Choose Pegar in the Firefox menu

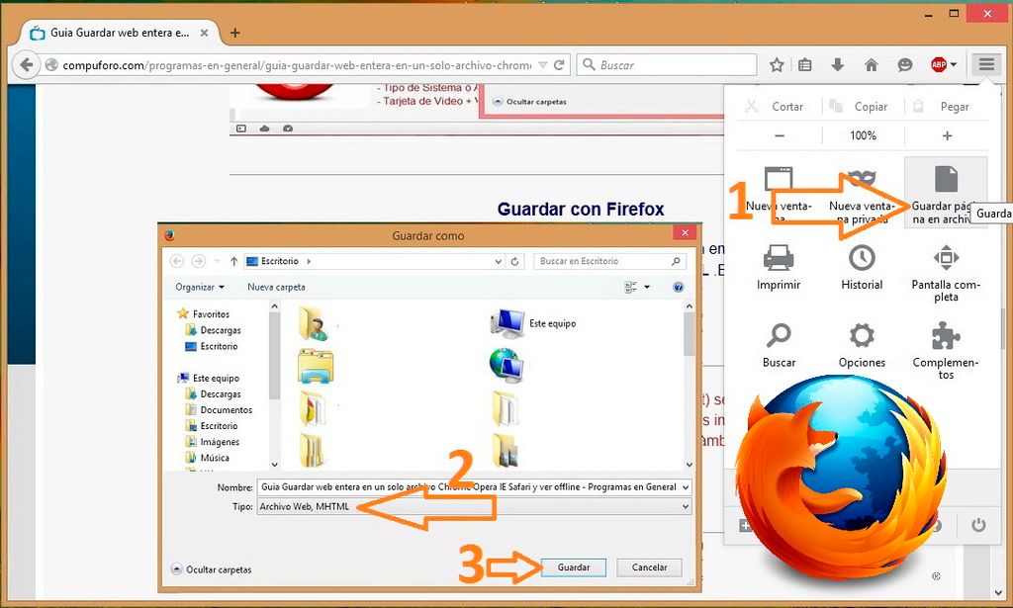point(942,107)
